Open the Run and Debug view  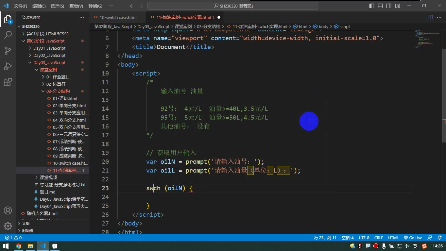click(8, 66)
